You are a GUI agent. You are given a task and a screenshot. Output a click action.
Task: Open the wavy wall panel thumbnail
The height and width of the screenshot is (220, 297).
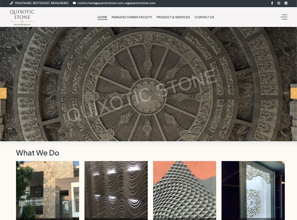[x=116, y=190]
